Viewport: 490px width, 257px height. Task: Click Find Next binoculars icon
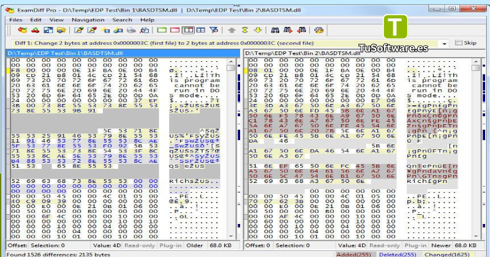pyautogui.click(x=288, y=31)
